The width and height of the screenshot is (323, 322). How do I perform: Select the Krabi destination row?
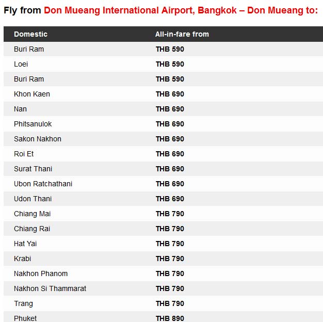23,259
